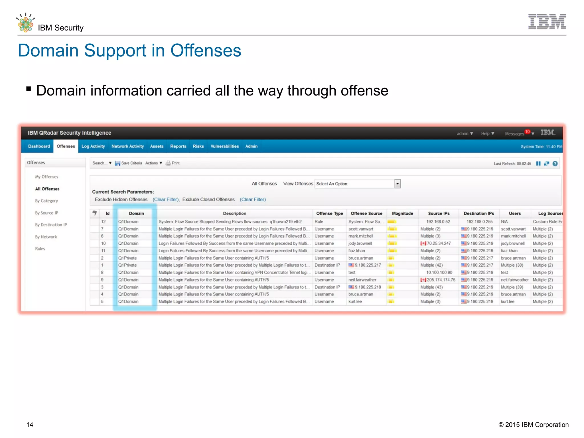This screenshot has height=438, width=584.
Task: Click 'Multiple (42)' source IPs cell
Action: [x=431, y=265]
